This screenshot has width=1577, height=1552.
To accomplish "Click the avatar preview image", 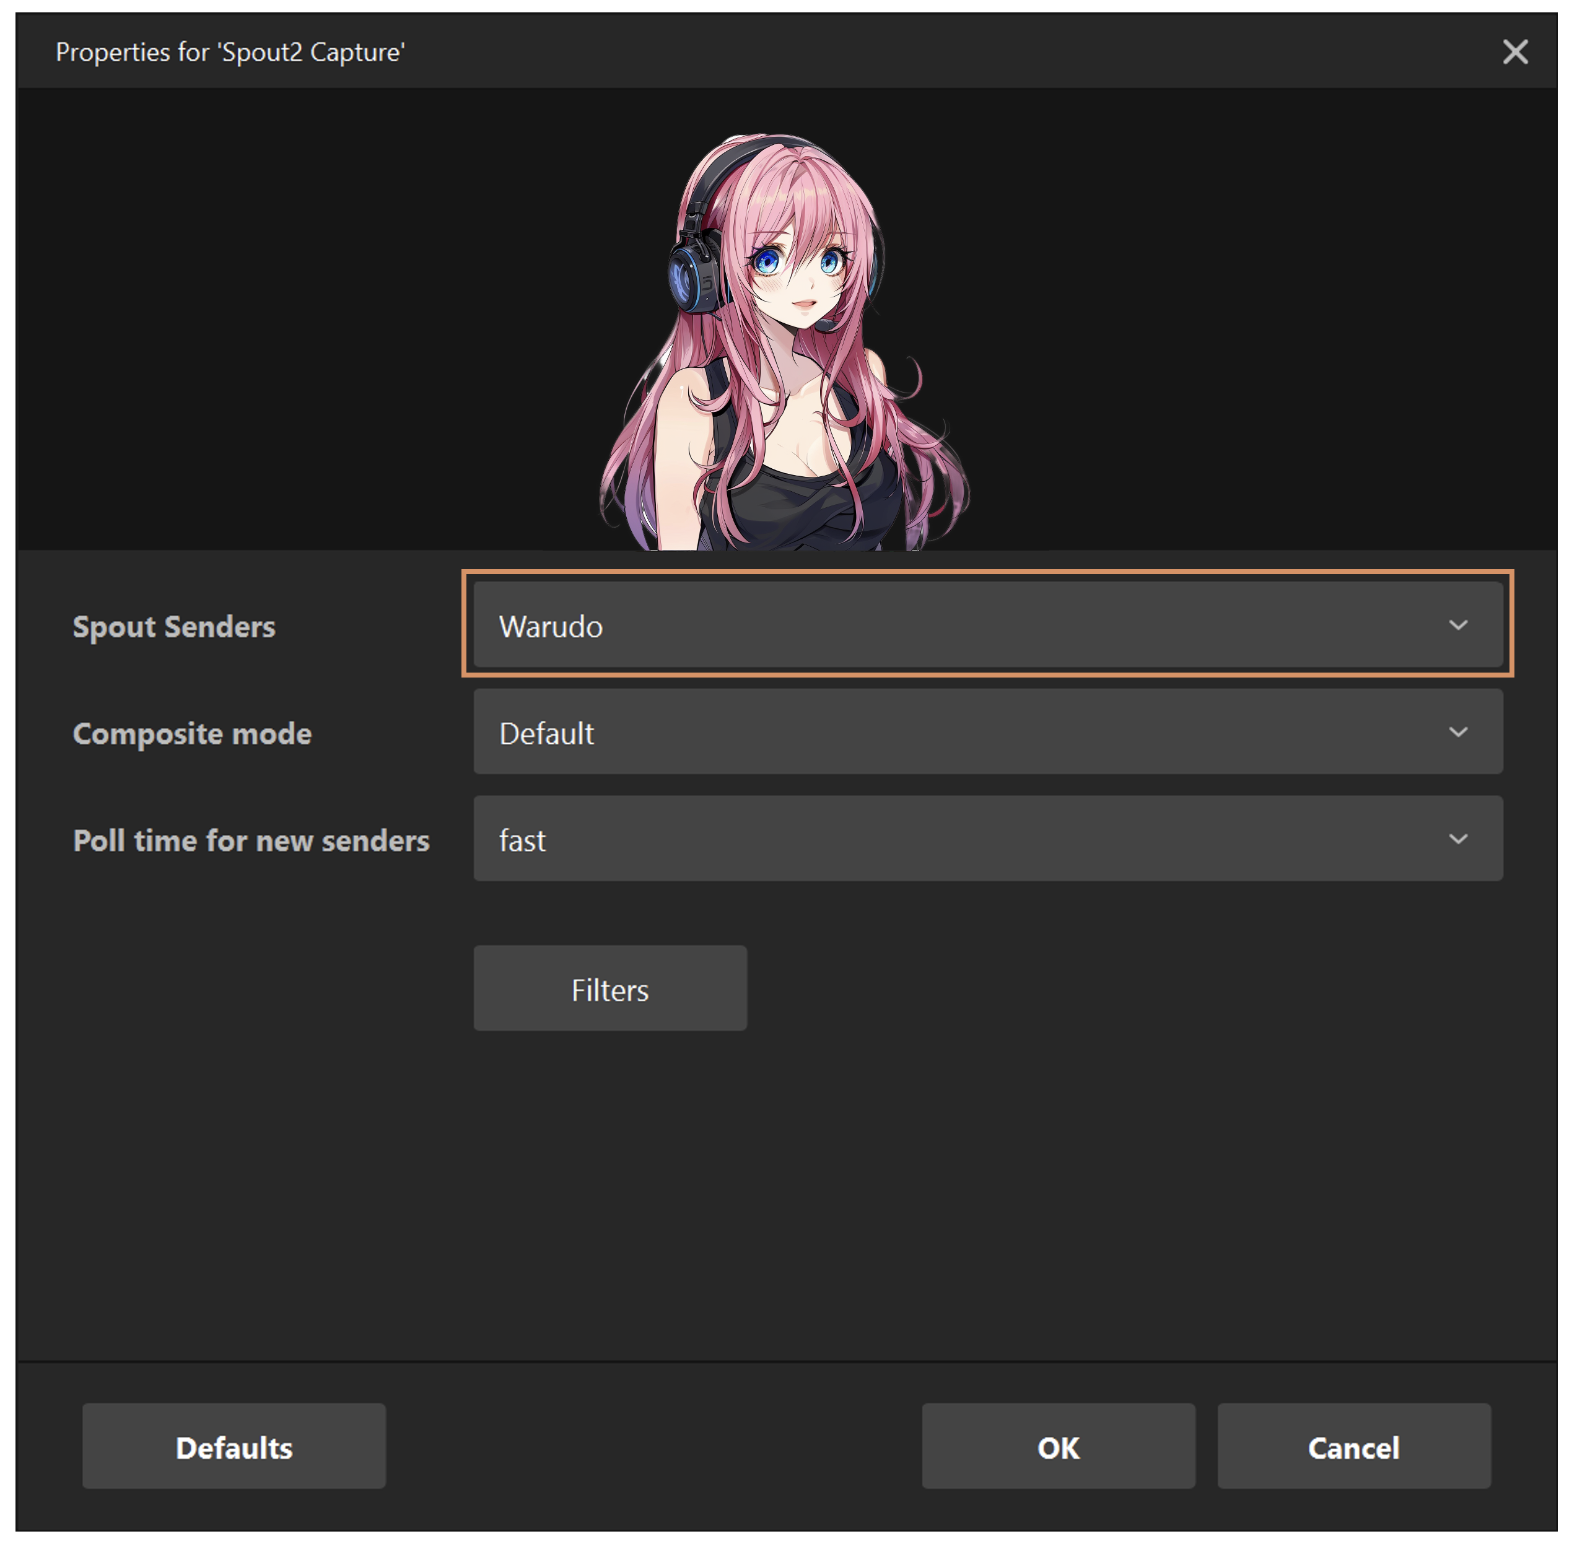I will point(786,342).
